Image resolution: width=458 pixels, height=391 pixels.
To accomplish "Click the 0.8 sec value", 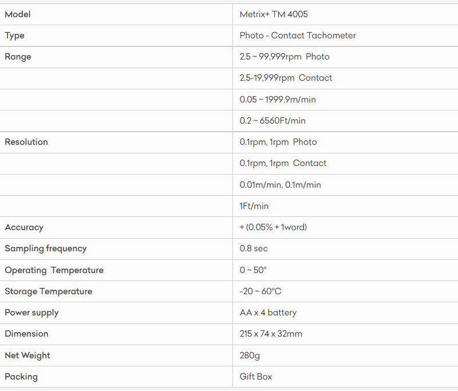I will point(254,248).
